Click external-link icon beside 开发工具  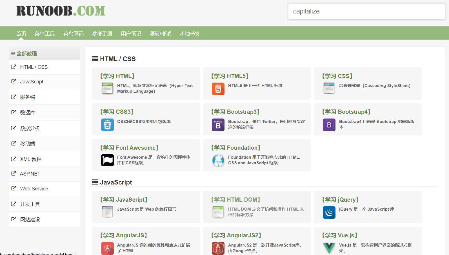(14, 204)
